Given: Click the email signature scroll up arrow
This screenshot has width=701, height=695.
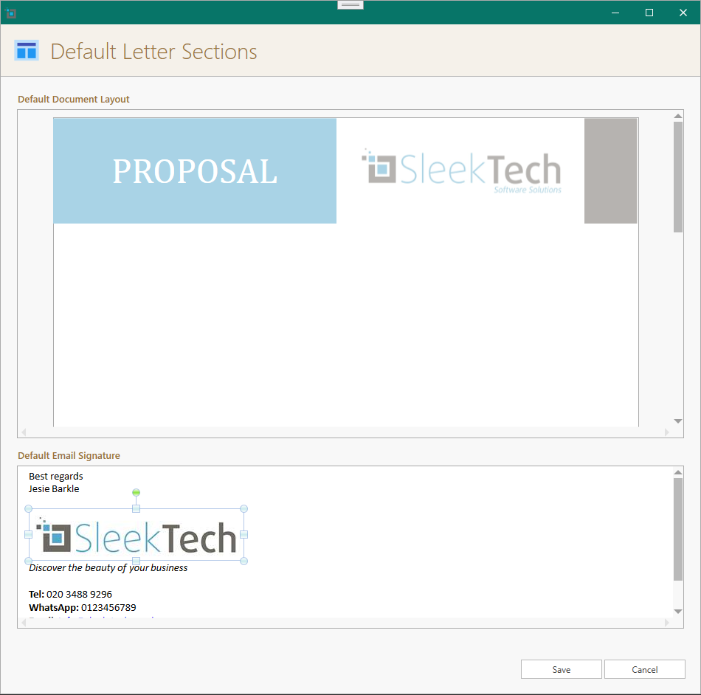Looking at the screenshot, I should (677, 472).
